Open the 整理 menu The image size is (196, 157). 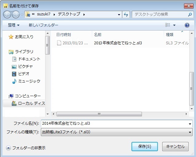(x=14, y=25)
